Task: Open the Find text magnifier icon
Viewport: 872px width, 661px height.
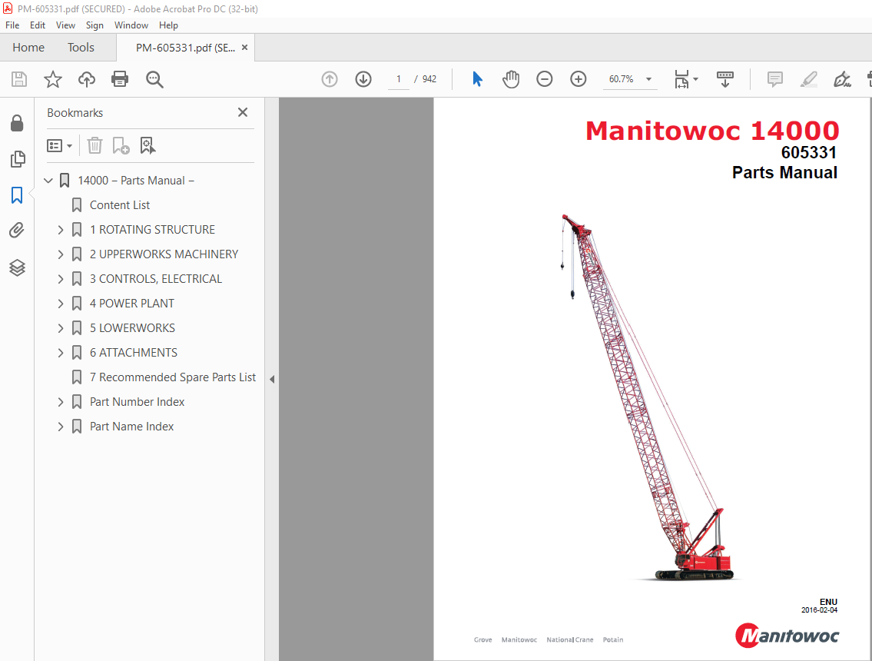Action: tap(154, 79)
